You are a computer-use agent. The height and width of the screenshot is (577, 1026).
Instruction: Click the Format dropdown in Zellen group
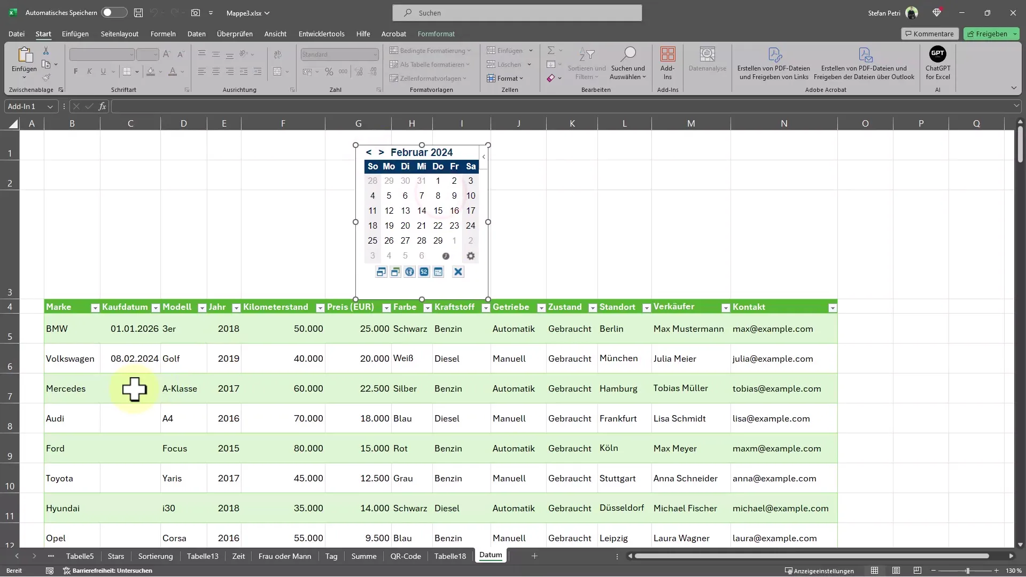[509, 78]
